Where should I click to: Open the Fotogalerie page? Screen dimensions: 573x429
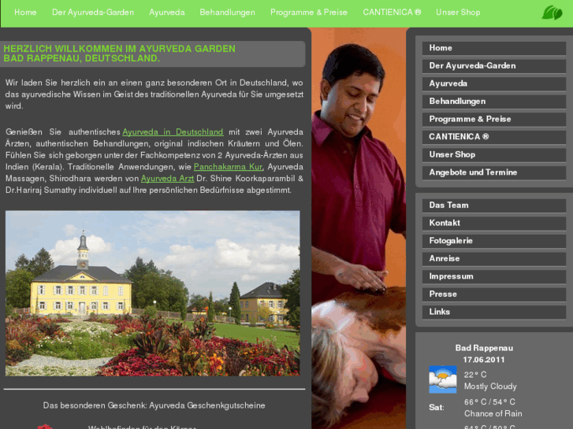click(494, 241)
